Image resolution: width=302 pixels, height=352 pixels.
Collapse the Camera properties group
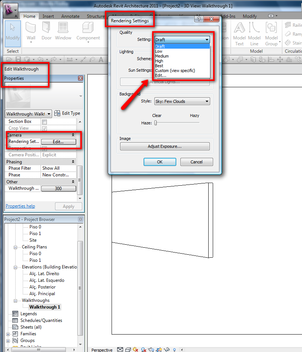click(x=73, y=135)
